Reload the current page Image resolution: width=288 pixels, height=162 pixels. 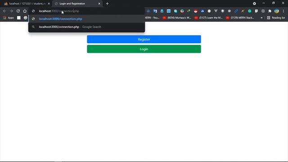pos(18,11)
